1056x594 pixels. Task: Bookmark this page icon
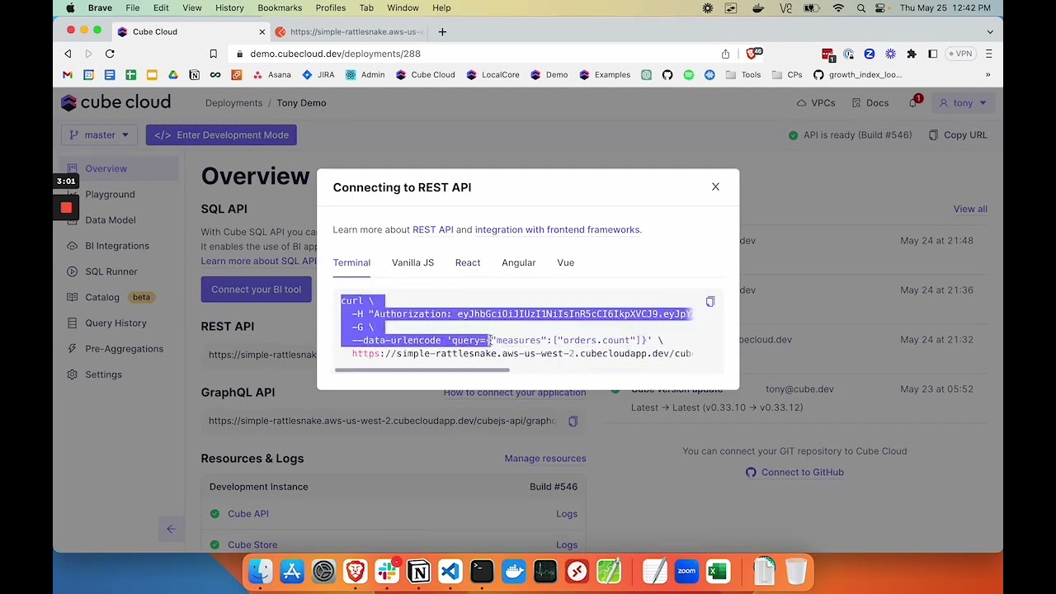[213, 54]
